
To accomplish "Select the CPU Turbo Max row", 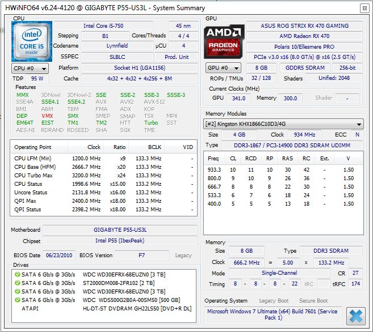I will tap(103, 176).
